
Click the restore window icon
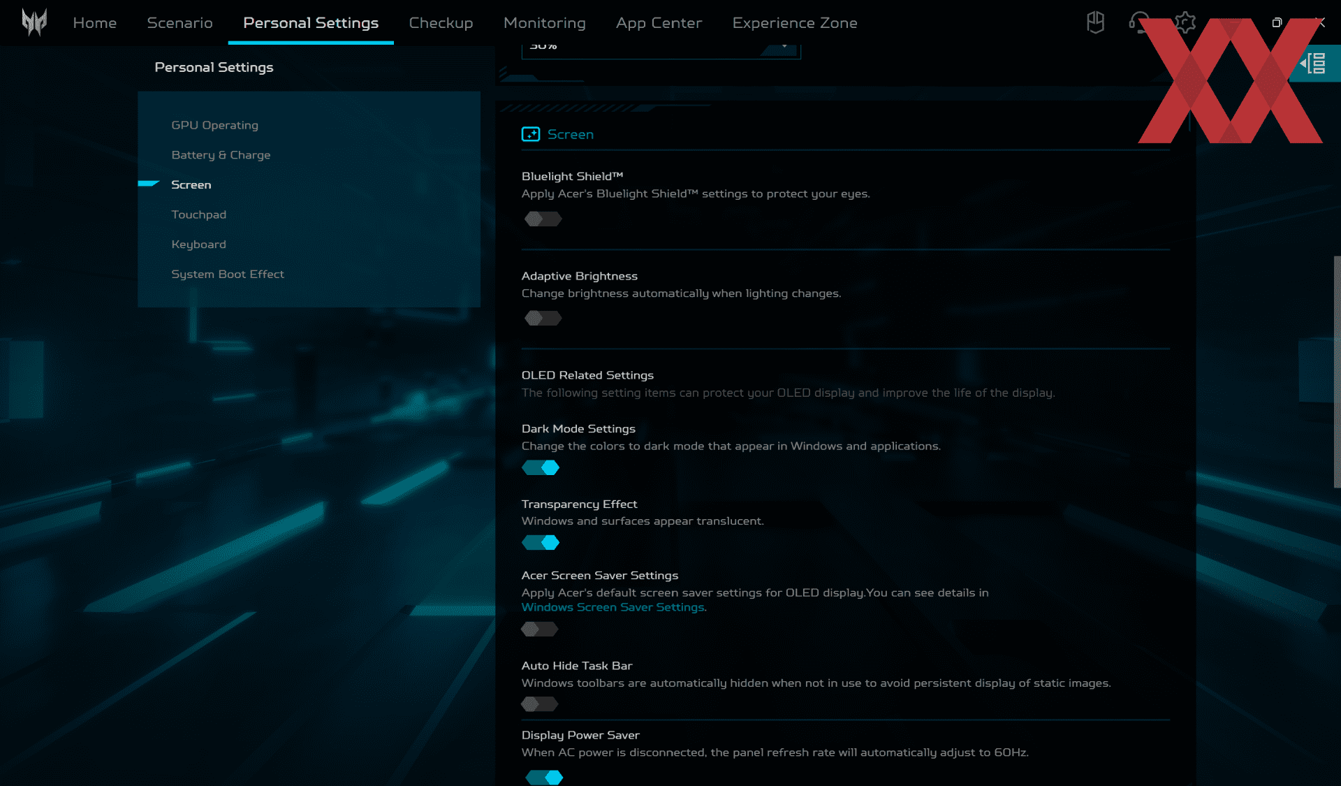pos(1277,22)
